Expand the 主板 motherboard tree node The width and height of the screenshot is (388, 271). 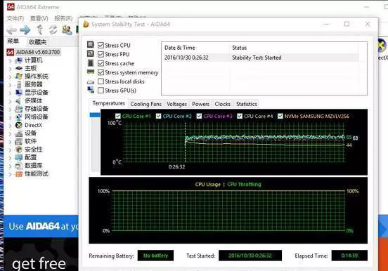[x=10, y=69]
